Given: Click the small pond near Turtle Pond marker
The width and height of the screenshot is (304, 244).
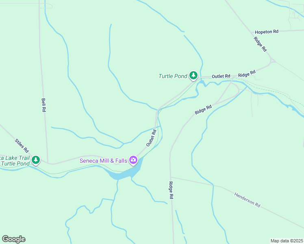Looking at the screenshot, I should coord(202,83).
